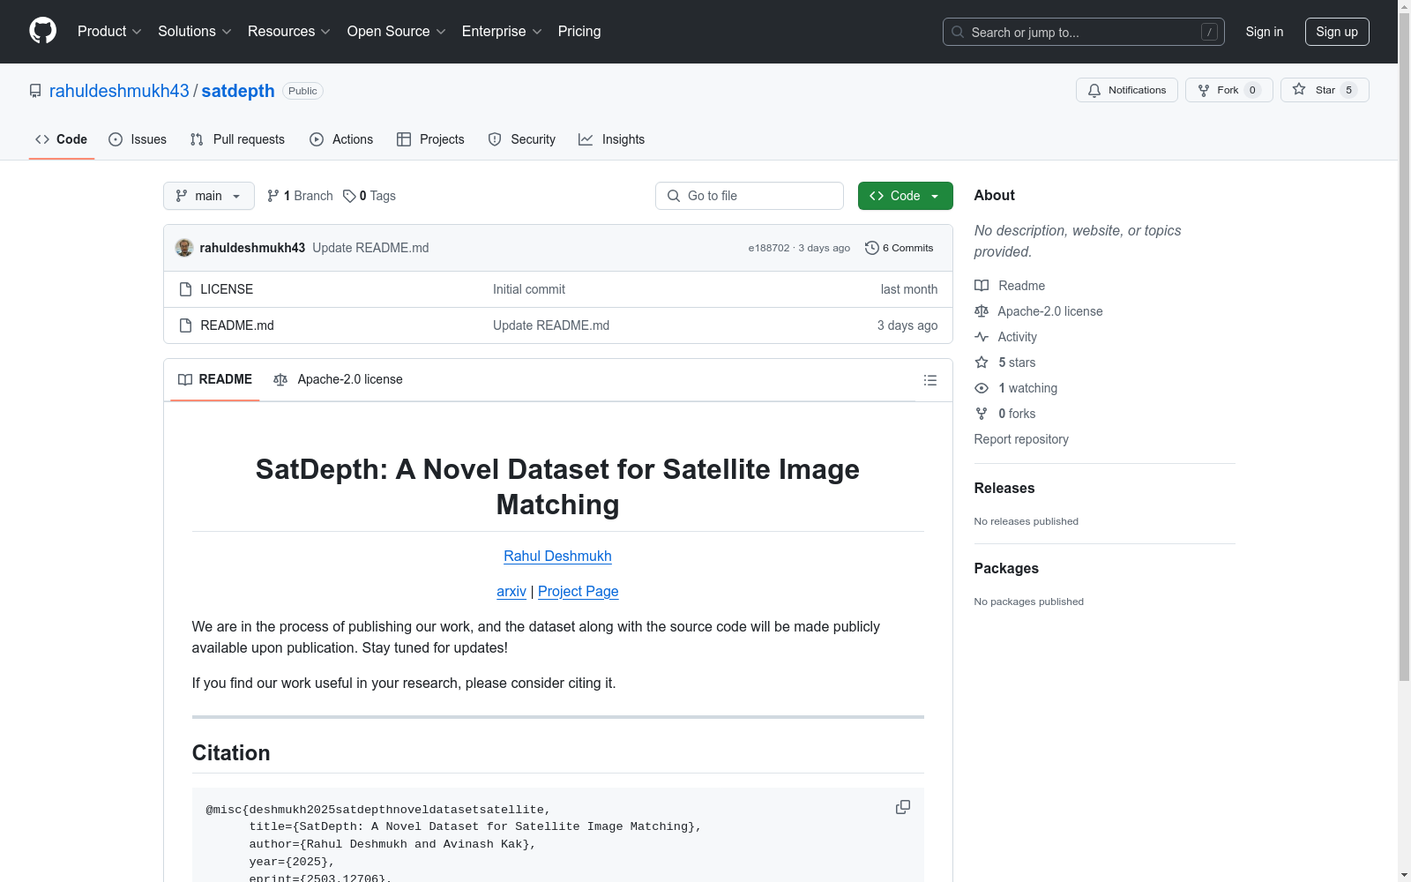Expand the Open Source menu
This screenshot has width=1411, height=882.
pos(397,31)
